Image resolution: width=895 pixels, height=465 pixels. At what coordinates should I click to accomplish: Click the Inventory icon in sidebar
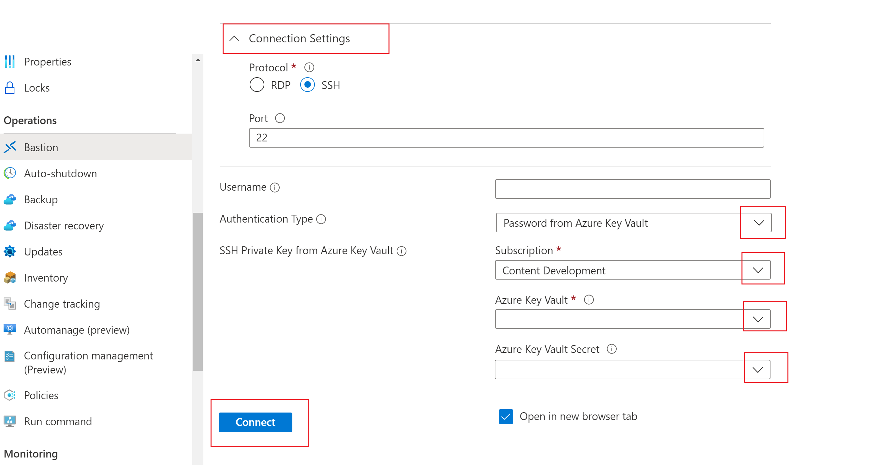[x=11, y=277]
